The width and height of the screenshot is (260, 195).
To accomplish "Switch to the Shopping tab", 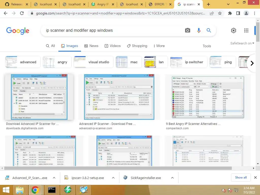I will [137, 46].
